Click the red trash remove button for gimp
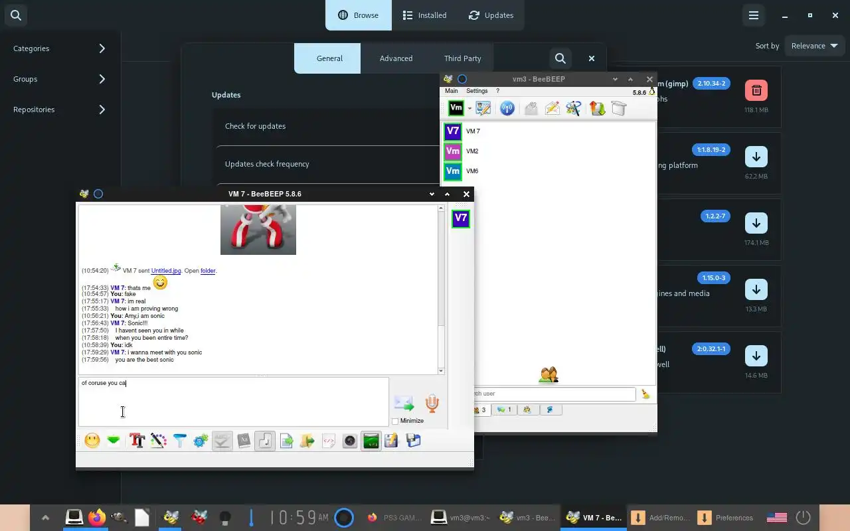The image size is (850, 531). click(x=756, y=90)
